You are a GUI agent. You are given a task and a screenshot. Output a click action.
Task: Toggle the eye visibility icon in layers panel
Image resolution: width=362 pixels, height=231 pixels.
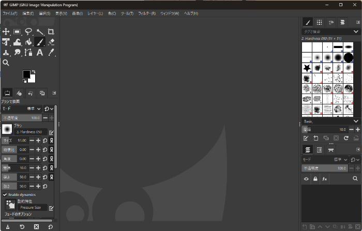[x=306, y=193]
